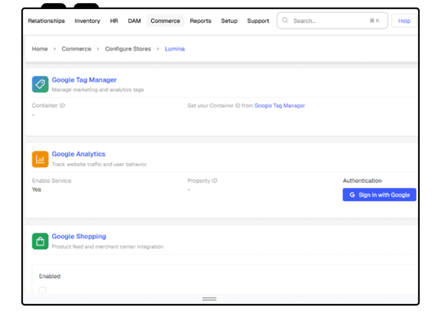Viewport: 441px width, 313px height.
Task: Select the Commerce menu item
Action: (165, 20)
